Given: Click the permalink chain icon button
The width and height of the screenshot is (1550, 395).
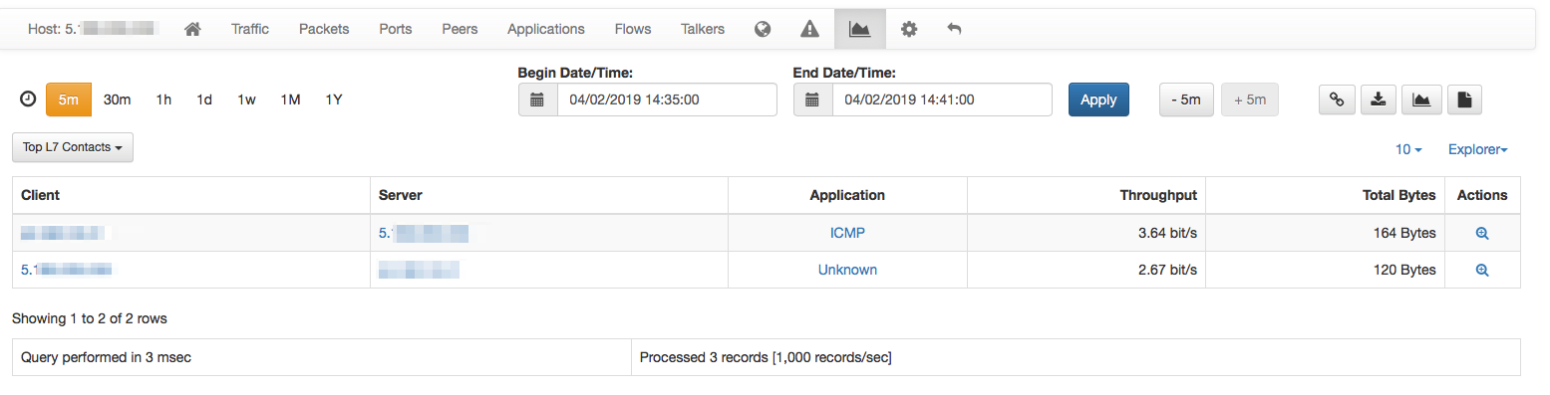Looking at the screenshot, I should point(1337,99).
